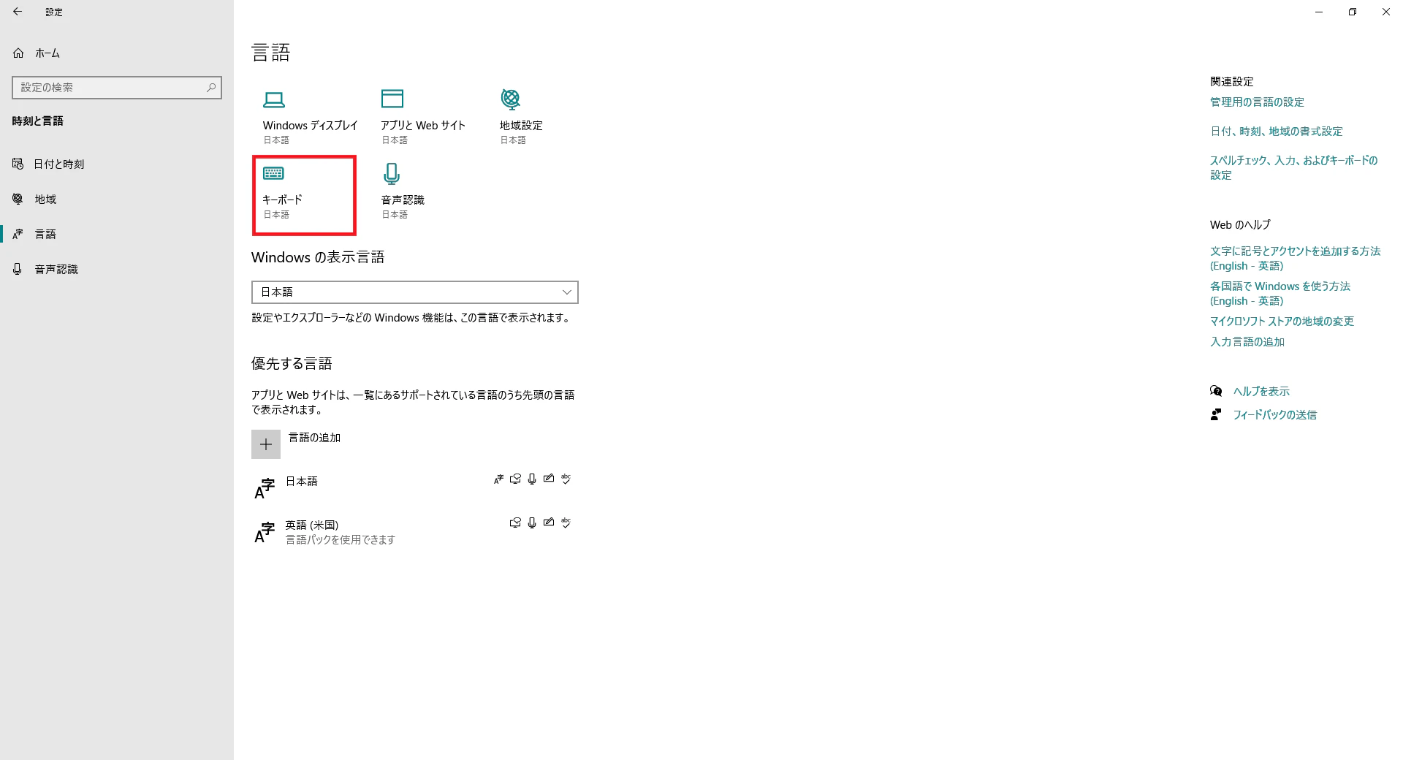Click the キーボード keyboard icon

273,173
